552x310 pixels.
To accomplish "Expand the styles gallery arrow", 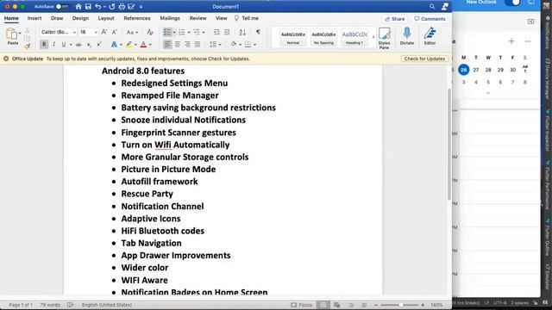I will (x=373, y=37).
